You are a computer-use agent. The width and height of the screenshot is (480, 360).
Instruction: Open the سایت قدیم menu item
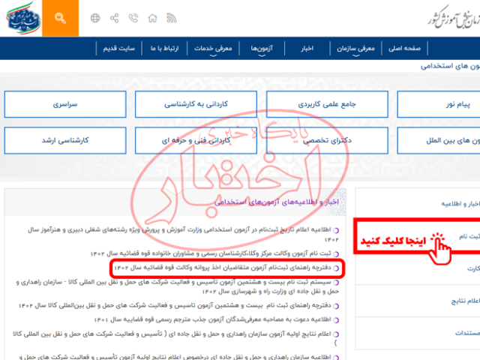click(120, 49)
